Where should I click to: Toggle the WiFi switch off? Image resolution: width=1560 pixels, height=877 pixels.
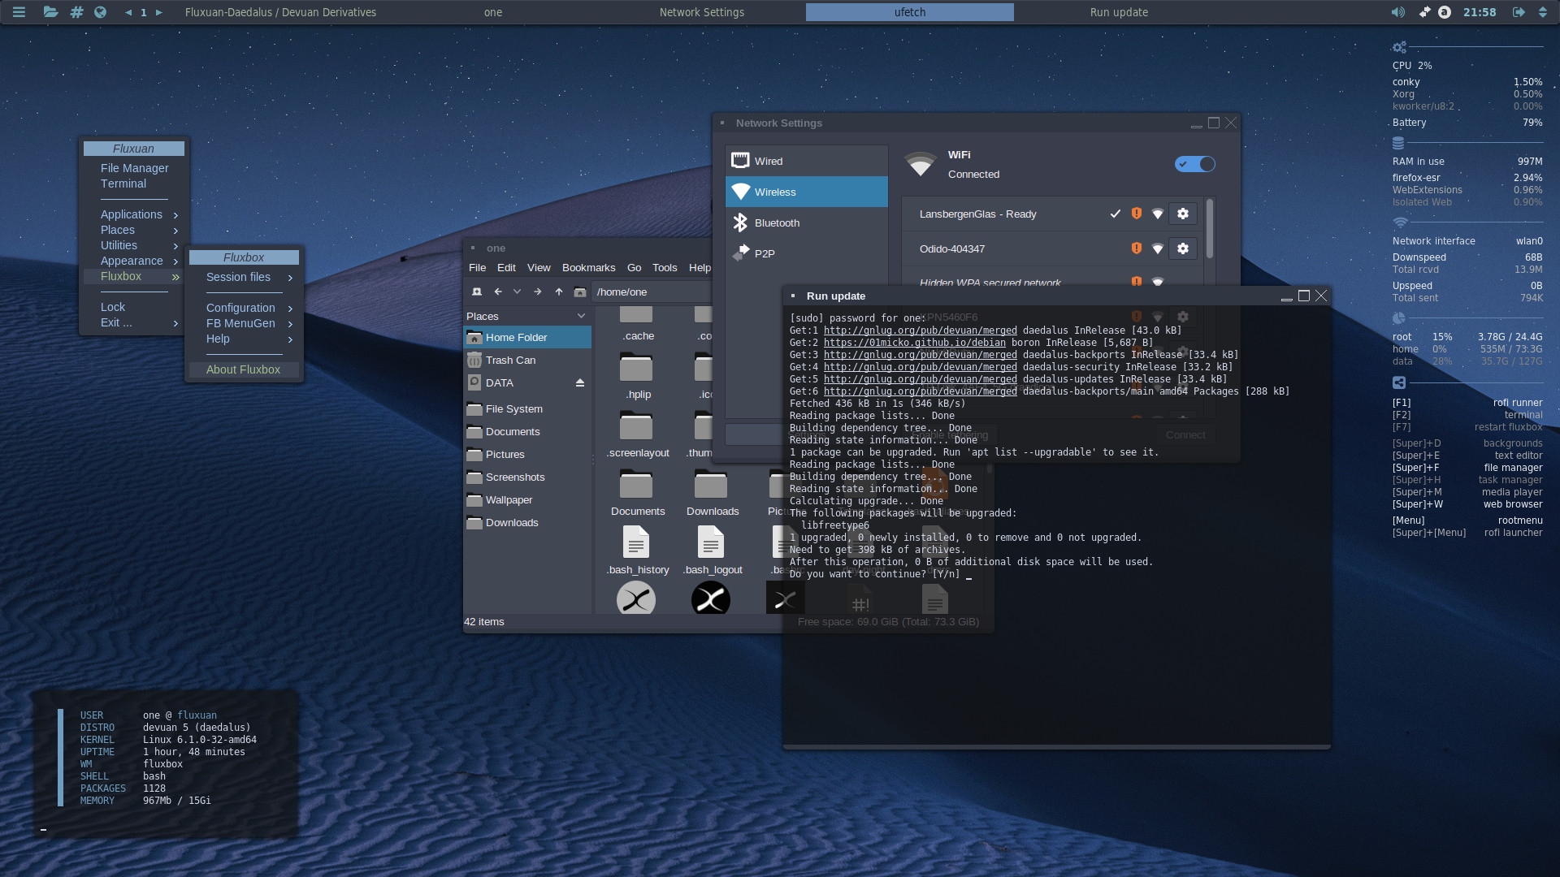tap(1194, 164)
